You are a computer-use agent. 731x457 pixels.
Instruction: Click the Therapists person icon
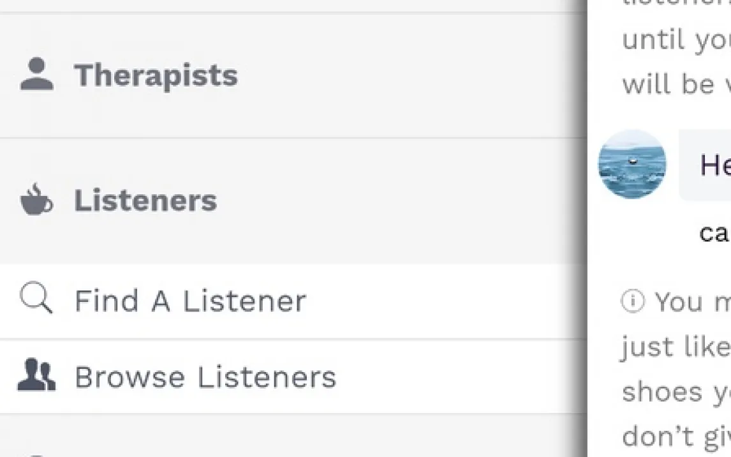coord(36,75)
